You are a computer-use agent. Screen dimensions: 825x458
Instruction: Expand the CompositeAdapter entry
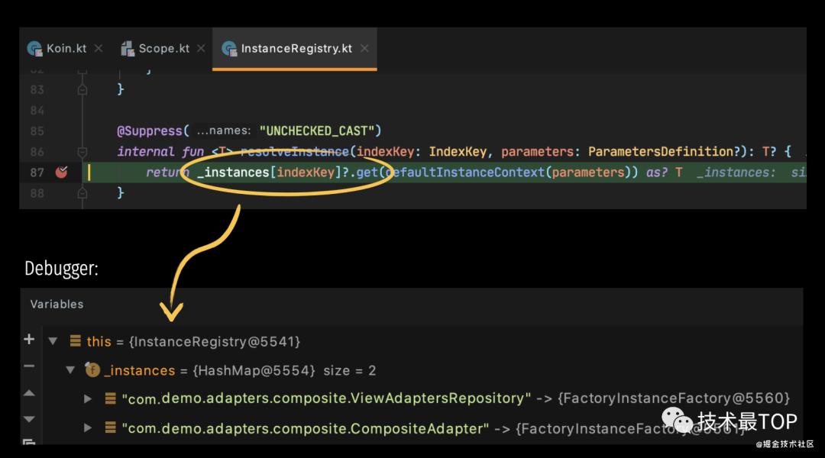click(x=87, y=428)
